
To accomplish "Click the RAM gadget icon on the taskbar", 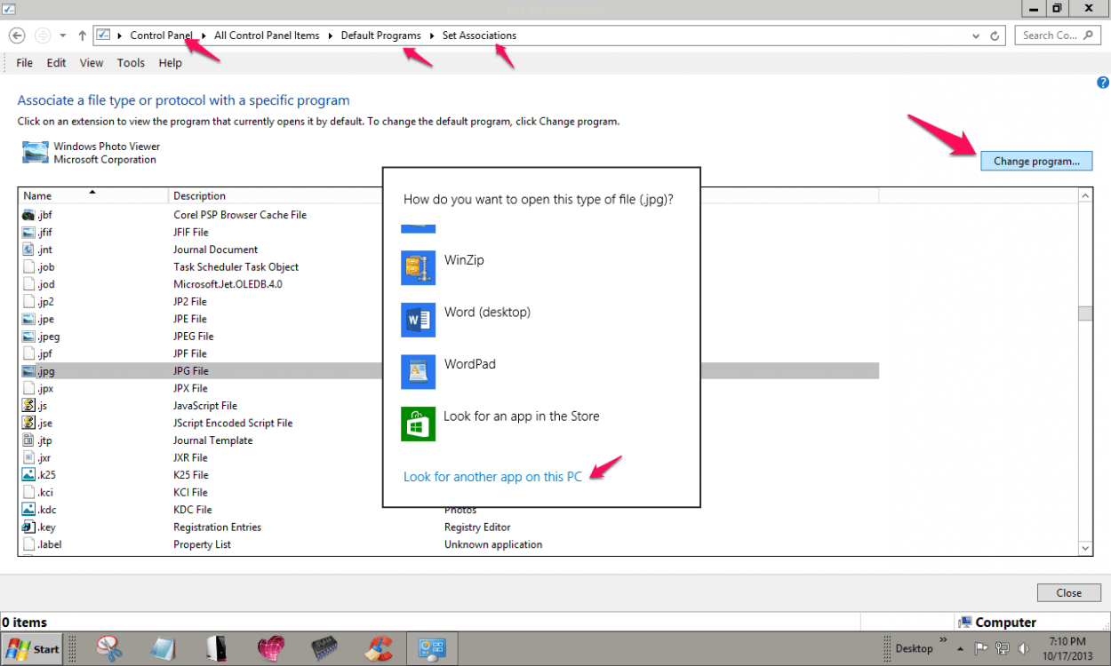I will [324, 648].
